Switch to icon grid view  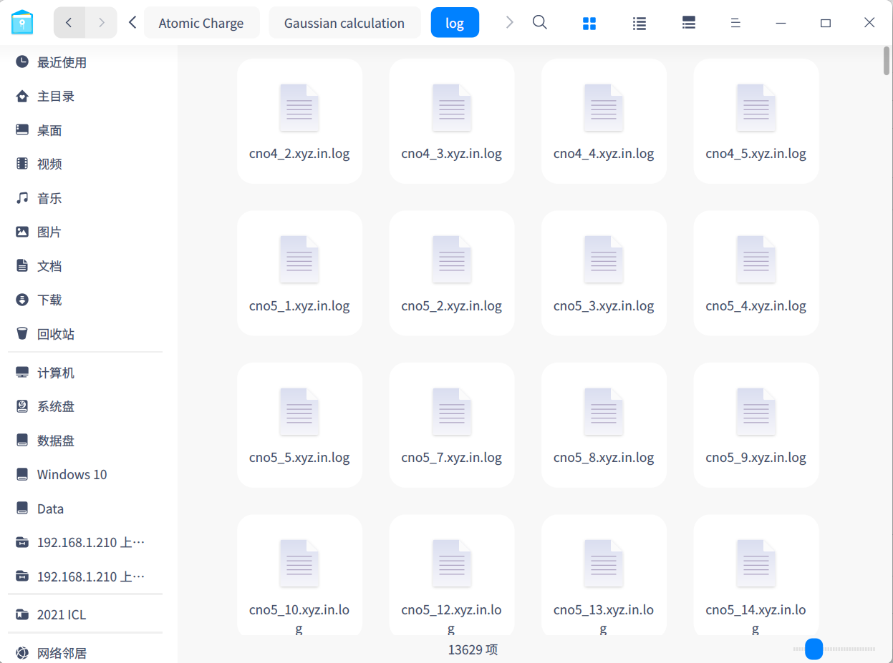click(589, 24)
